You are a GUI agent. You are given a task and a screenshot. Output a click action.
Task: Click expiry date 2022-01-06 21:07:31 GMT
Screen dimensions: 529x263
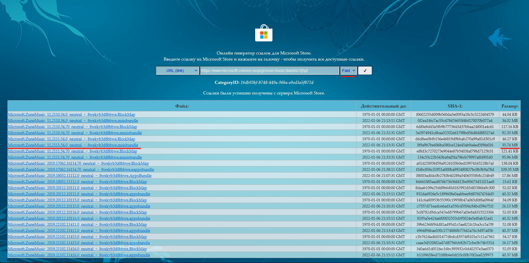[x=384, y=176]
